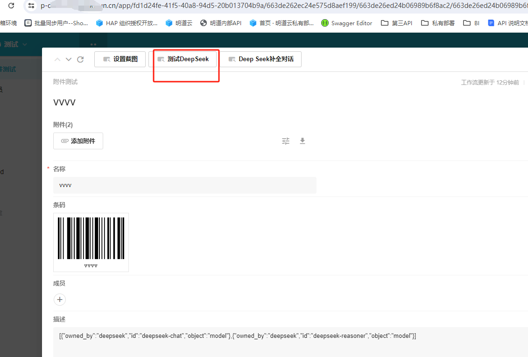
Task: Refresh the record with the reload icon
Action: (80, 60)
